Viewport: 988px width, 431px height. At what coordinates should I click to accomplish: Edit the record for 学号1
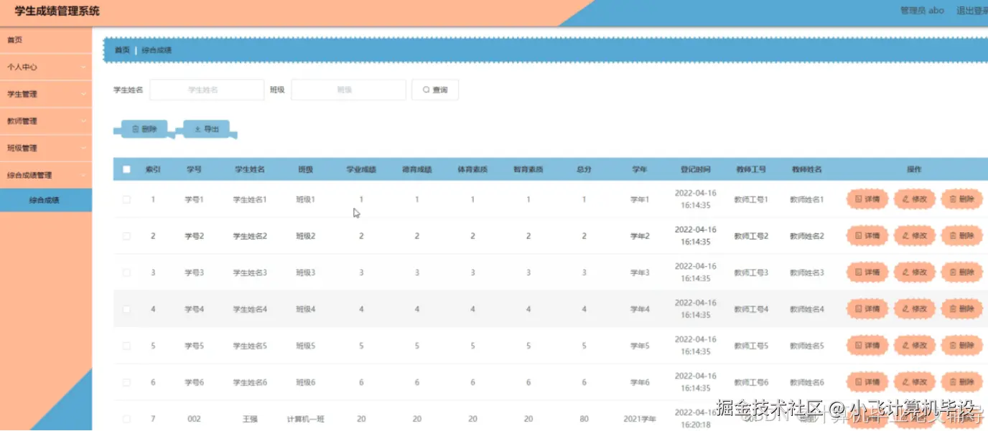coord(914,199)
